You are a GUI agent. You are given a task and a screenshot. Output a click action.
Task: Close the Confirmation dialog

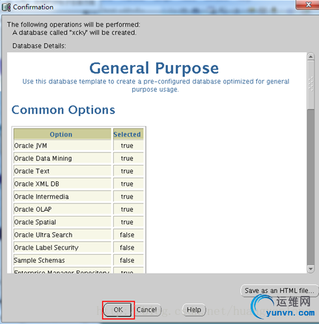point(309,5)
